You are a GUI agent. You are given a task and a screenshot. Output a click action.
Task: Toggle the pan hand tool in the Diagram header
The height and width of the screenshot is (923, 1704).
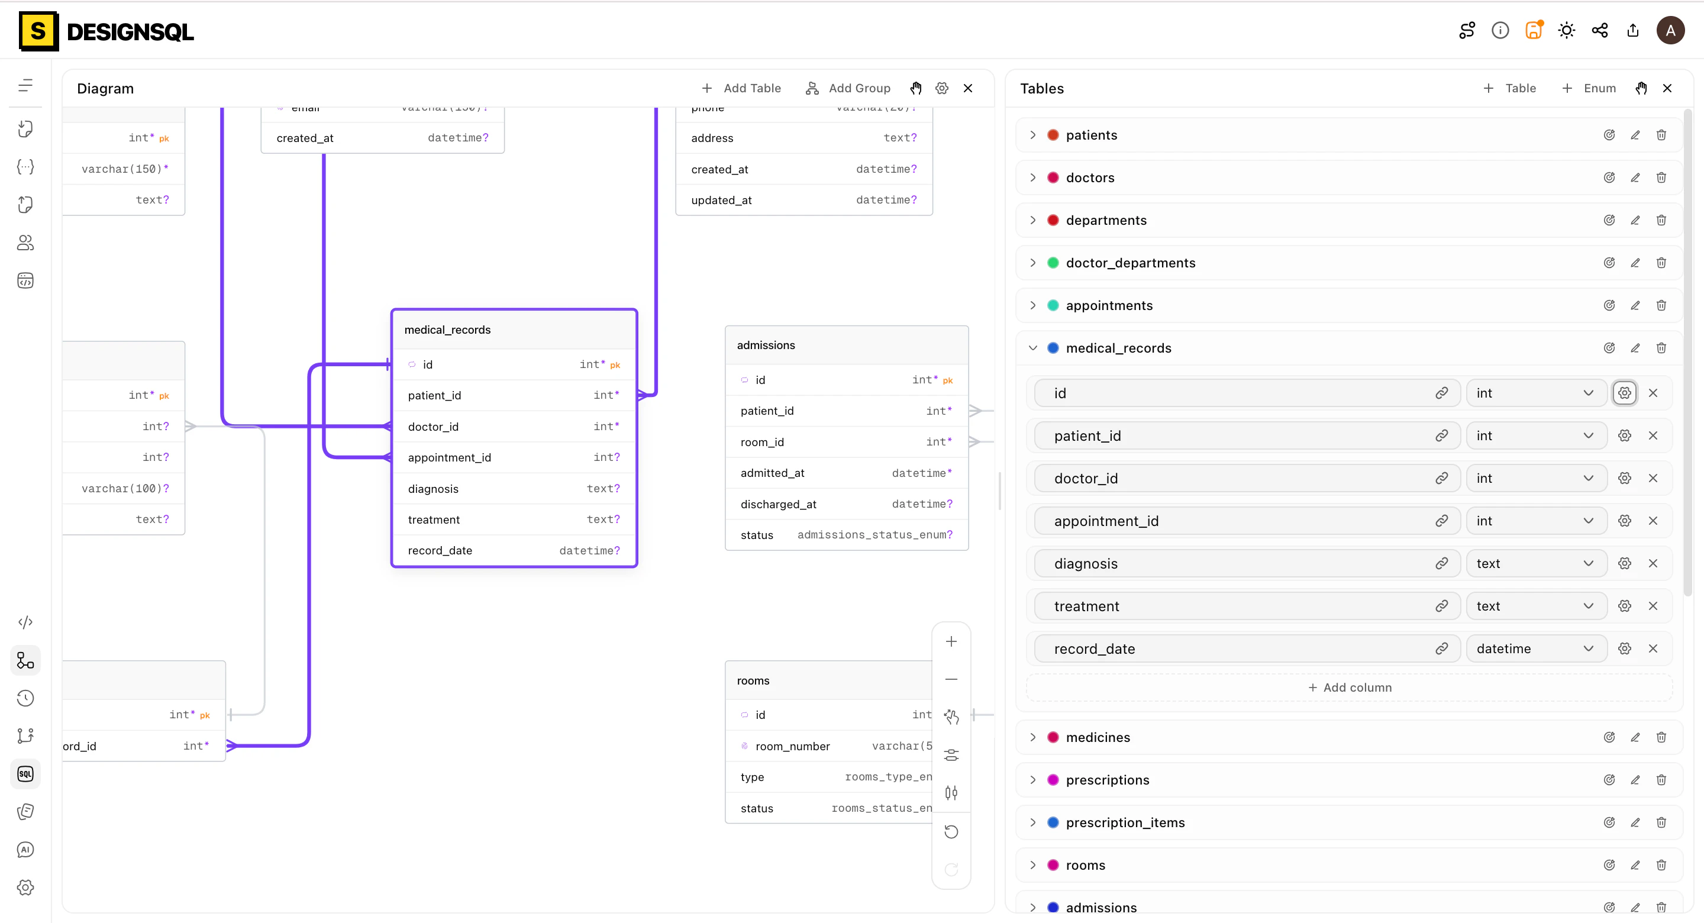(x=915, y=88)
